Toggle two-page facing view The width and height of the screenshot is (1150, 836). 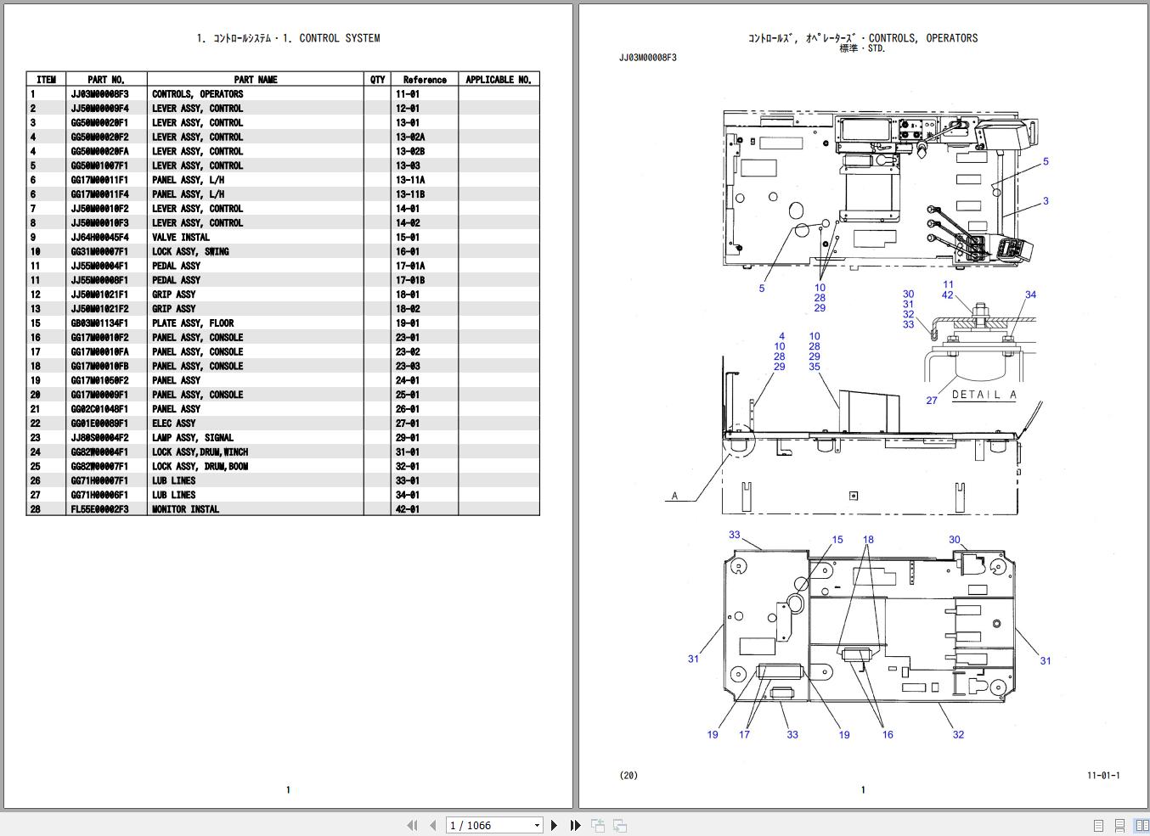click(x=1142, y=825)
